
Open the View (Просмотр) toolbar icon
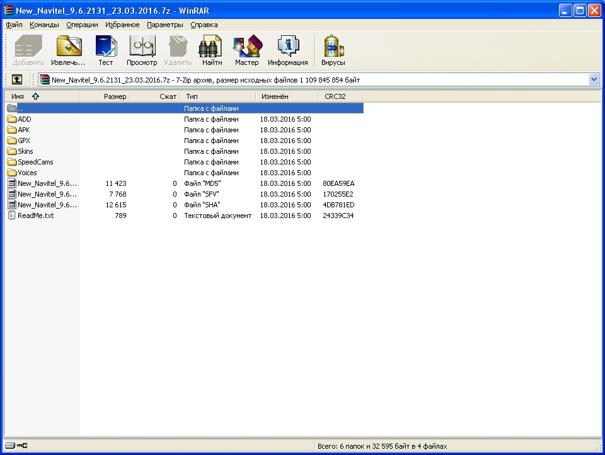tap(142, 50)
